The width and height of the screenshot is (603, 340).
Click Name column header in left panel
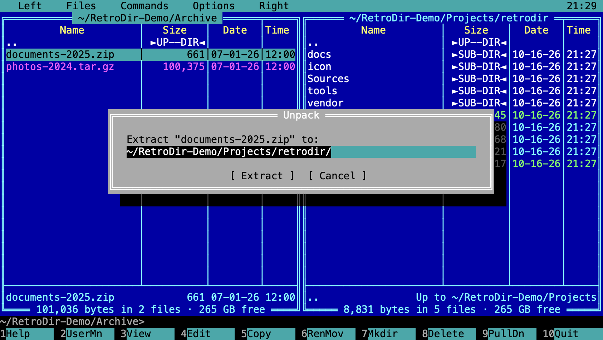click(x=72, y=30)
